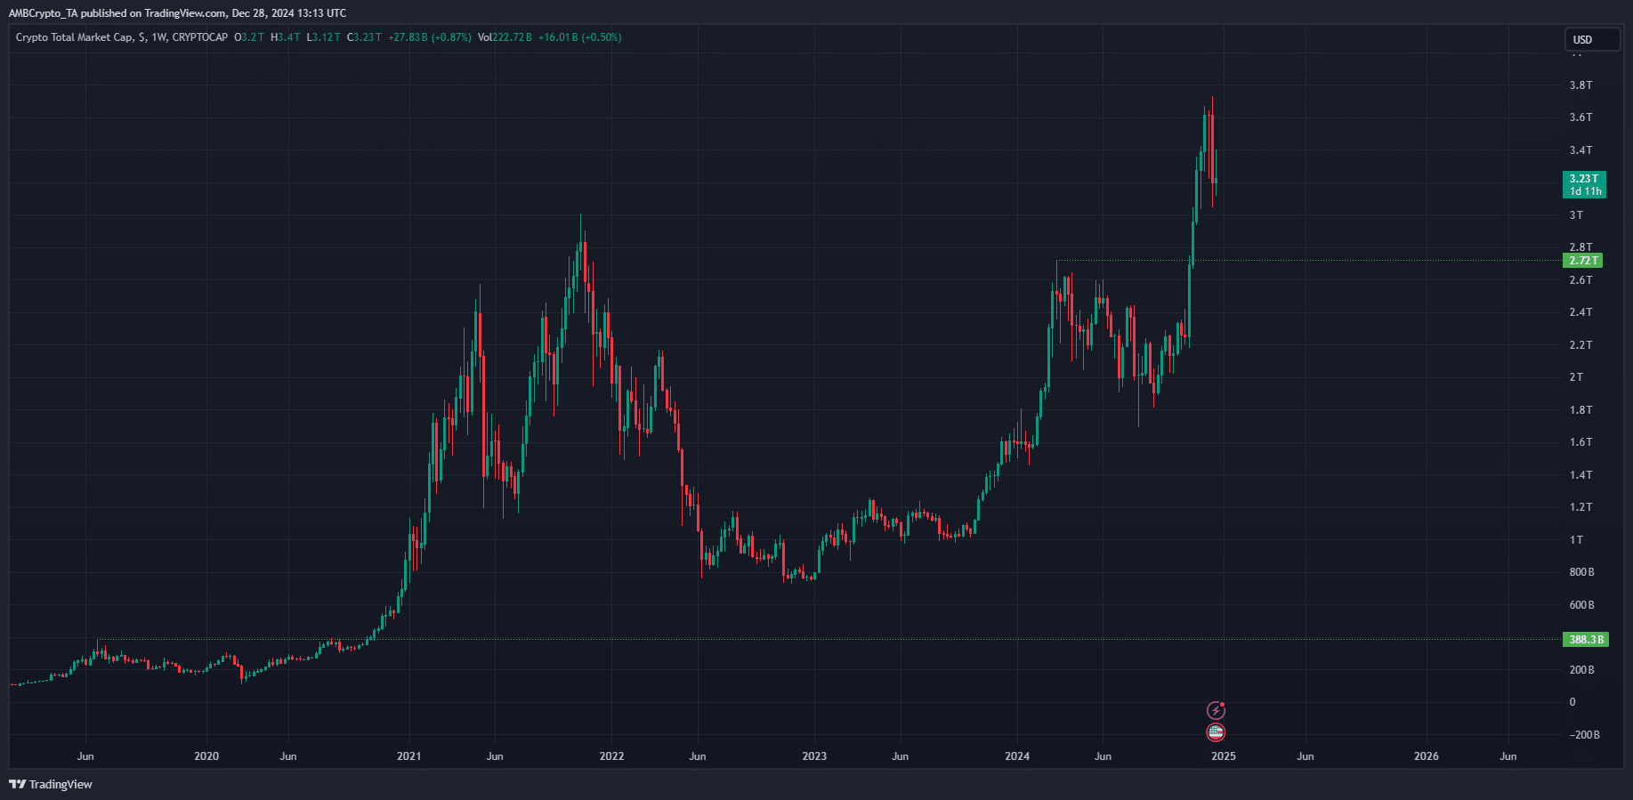Image resolution: width=1633 pixels, height=800 pixels.
Task: Click the 2026 label on time axis
Action: point(1426,756)
